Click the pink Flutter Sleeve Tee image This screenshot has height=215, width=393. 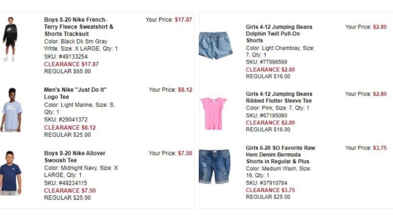213,113
